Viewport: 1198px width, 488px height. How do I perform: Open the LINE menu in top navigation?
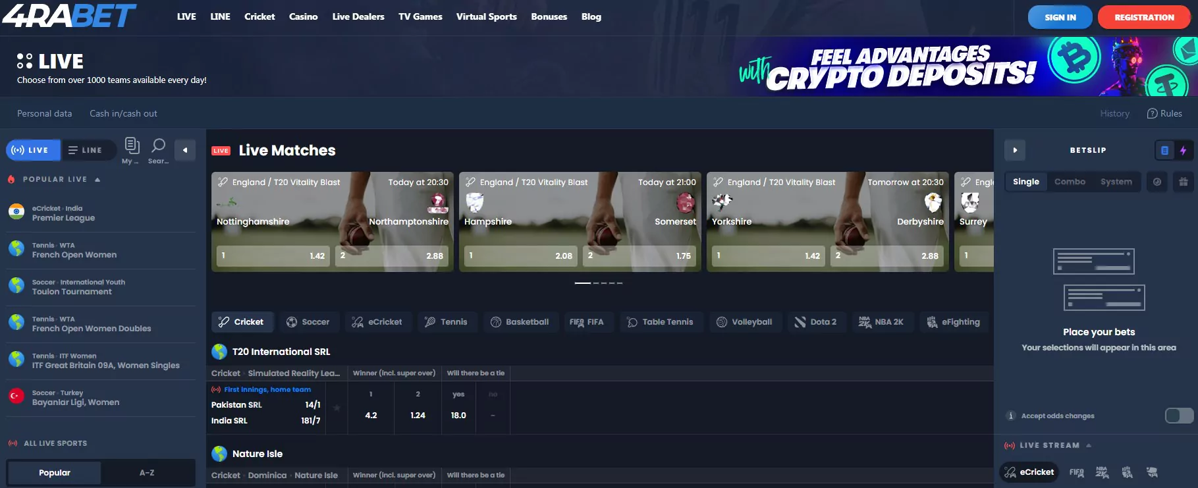(220, 16)
